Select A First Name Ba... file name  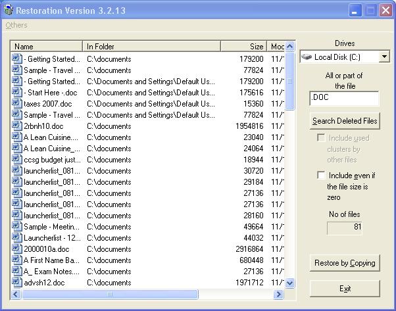(x=51, y=260)
